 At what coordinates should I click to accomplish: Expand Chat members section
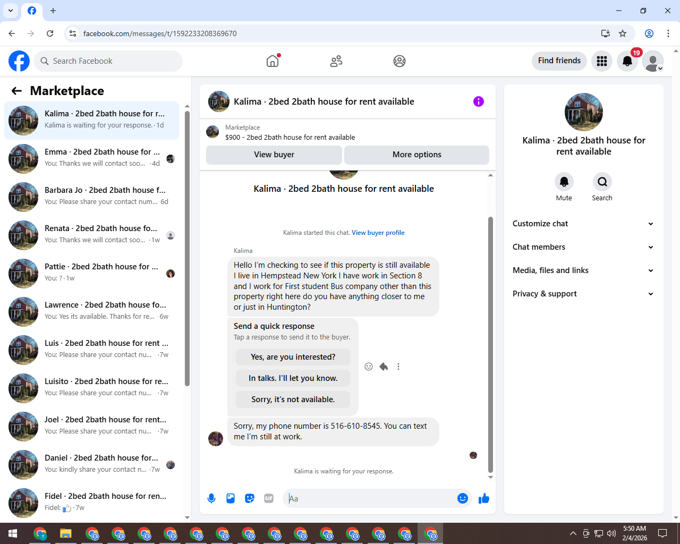[x=583, y=247]
